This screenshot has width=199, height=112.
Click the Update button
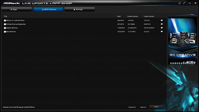pyautogui.click(x=156, y=107)
